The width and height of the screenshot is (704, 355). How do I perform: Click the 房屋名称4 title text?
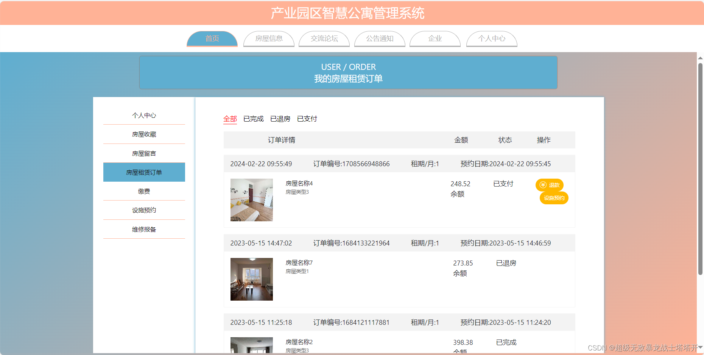pyautogui.click(x=299, y=184)
